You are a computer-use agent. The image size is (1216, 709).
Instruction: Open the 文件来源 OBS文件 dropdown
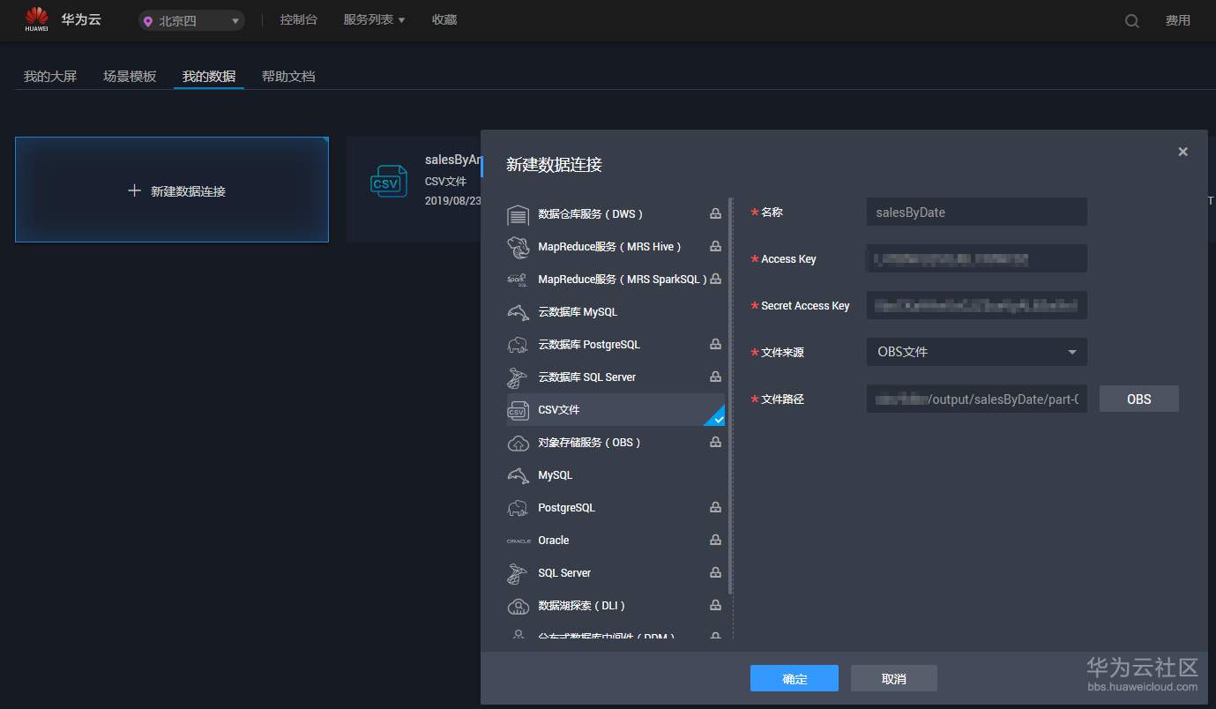click(x=977, y=352)
